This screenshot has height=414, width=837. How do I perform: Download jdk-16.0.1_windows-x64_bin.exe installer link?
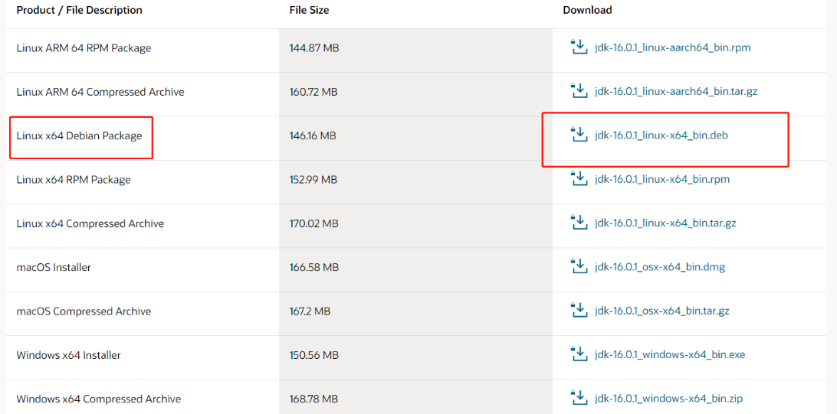[x=669, y=354]
